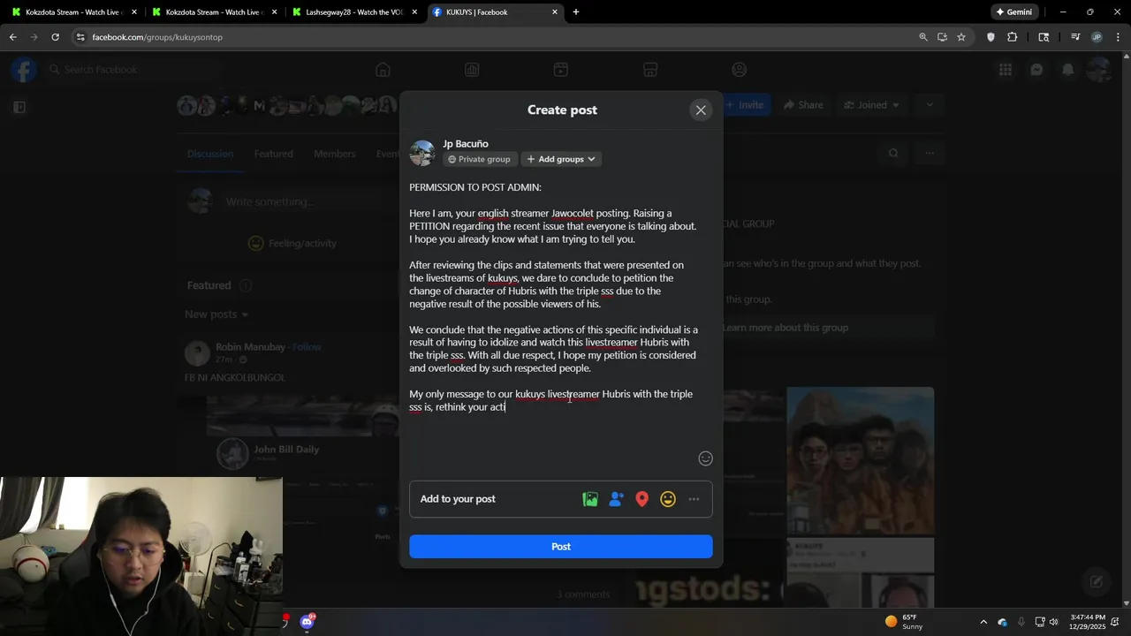Screen dimensions: 1131x636
Task: Open Chrome three-dot menu
Action: [1118, 37]
